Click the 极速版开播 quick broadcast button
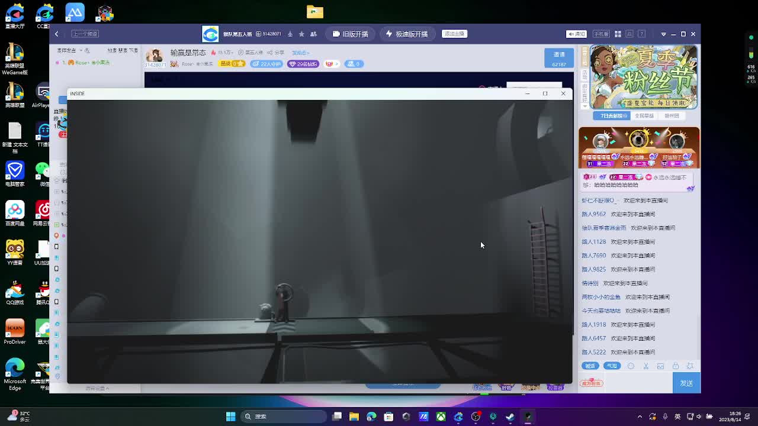This screenshot has height=426, width=758. pyautogui.click(x=406, y=34)
